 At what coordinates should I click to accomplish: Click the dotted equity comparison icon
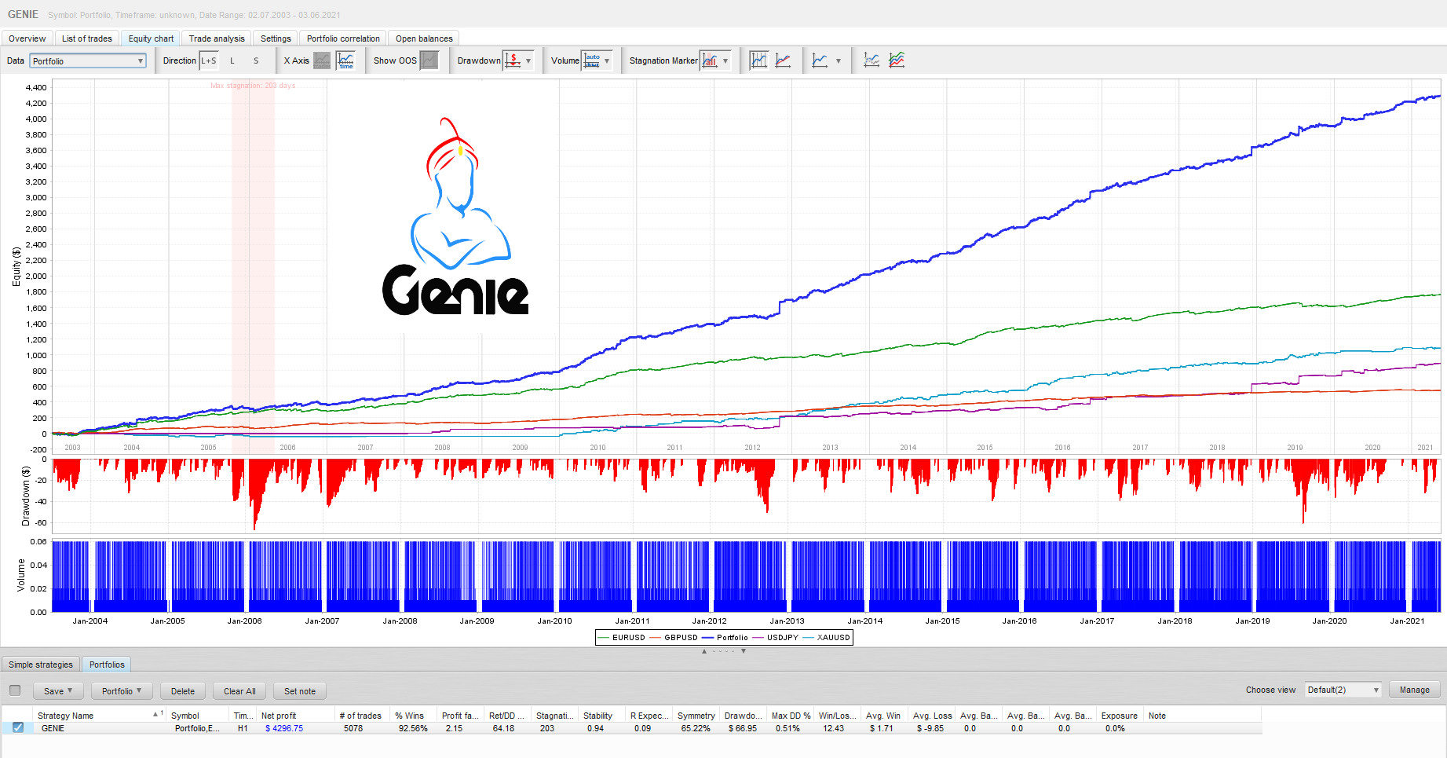(x=871, y=60)
